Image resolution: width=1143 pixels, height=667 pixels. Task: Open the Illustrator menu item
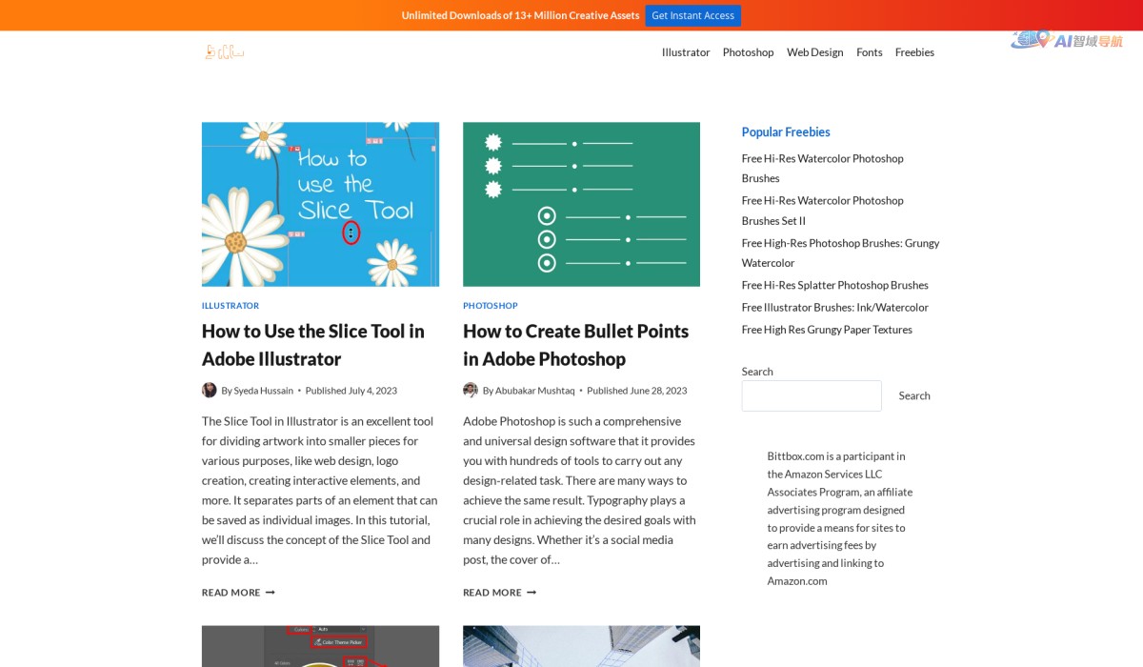click(686, 52)
